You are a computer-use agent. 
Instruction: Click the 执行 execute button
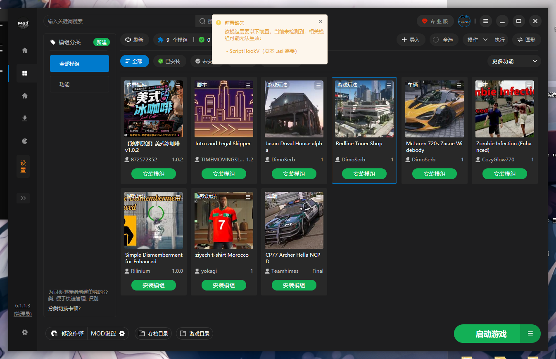tap(500, 40)
